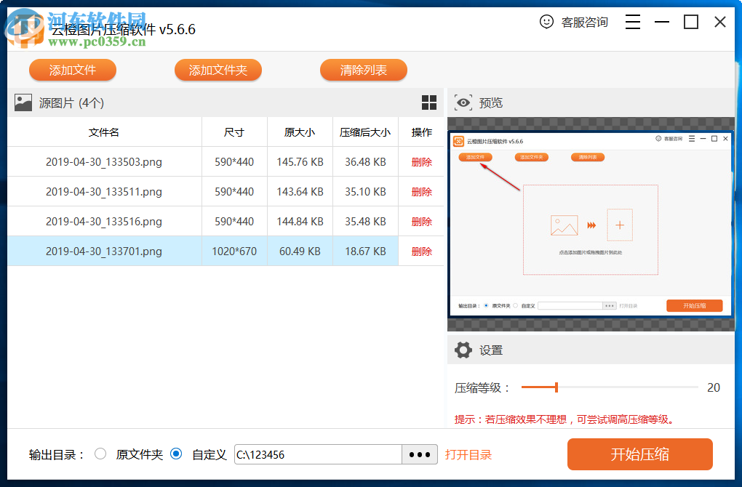Open the ellipsis browse button for output path
The width and height of the screenshot is (742, 487).
click(x=419, y=454)
